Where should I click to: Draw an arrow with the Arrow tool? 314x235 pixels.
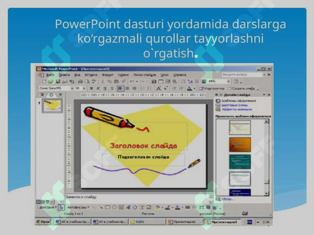click(x=101, y=207)
